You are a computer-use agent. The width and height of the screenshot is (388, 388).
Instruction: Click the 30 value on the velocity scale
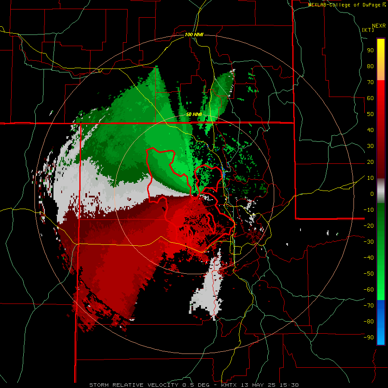pyautogui.click(x=370, y=146)
